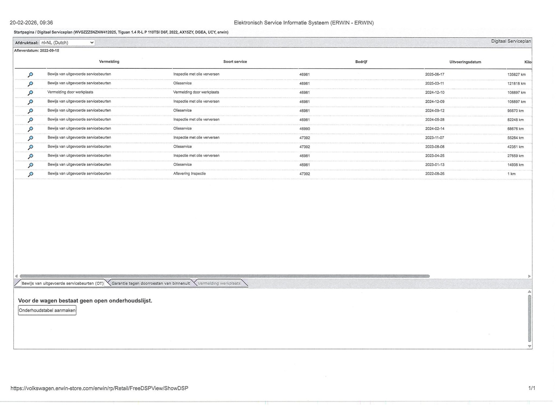This screenshot has width=556, height=417.
Task: Click the magnifier for the 121818 km Olieservice
Action: pos(30,84)
